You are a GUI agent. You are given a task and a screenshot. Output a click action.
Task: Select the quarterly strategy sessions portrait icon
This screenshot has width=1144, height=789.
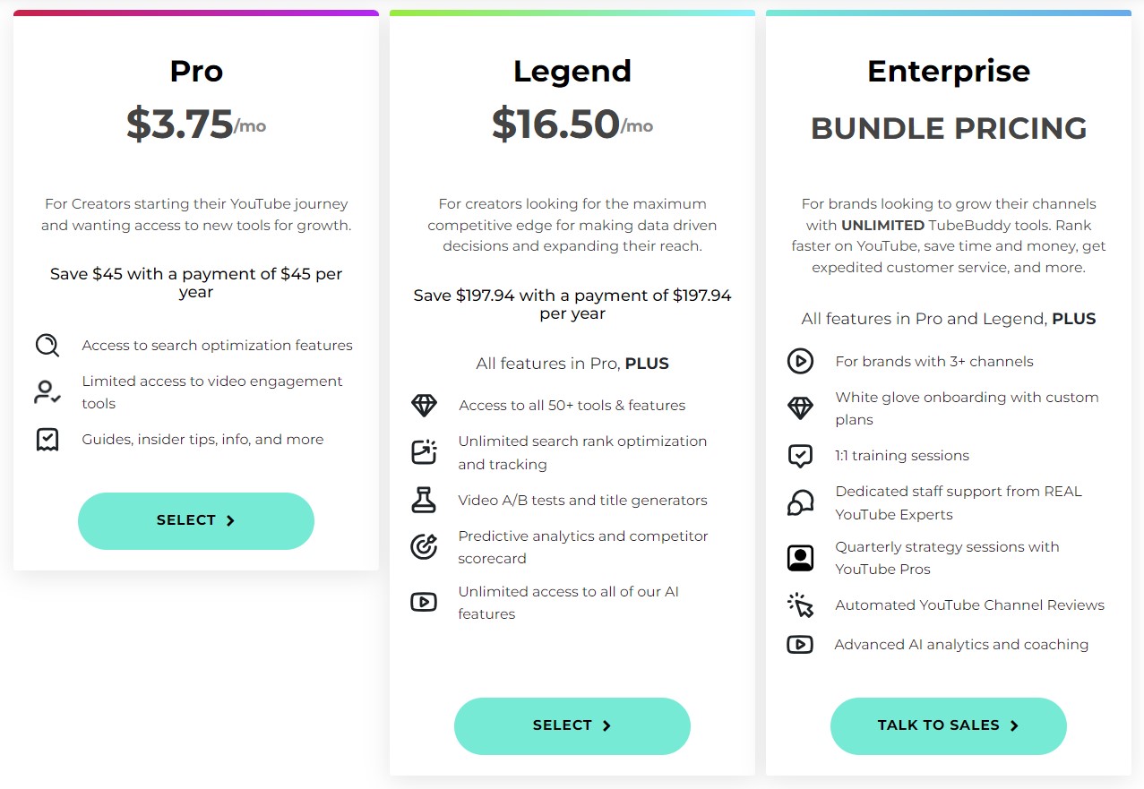click(799, 557)
